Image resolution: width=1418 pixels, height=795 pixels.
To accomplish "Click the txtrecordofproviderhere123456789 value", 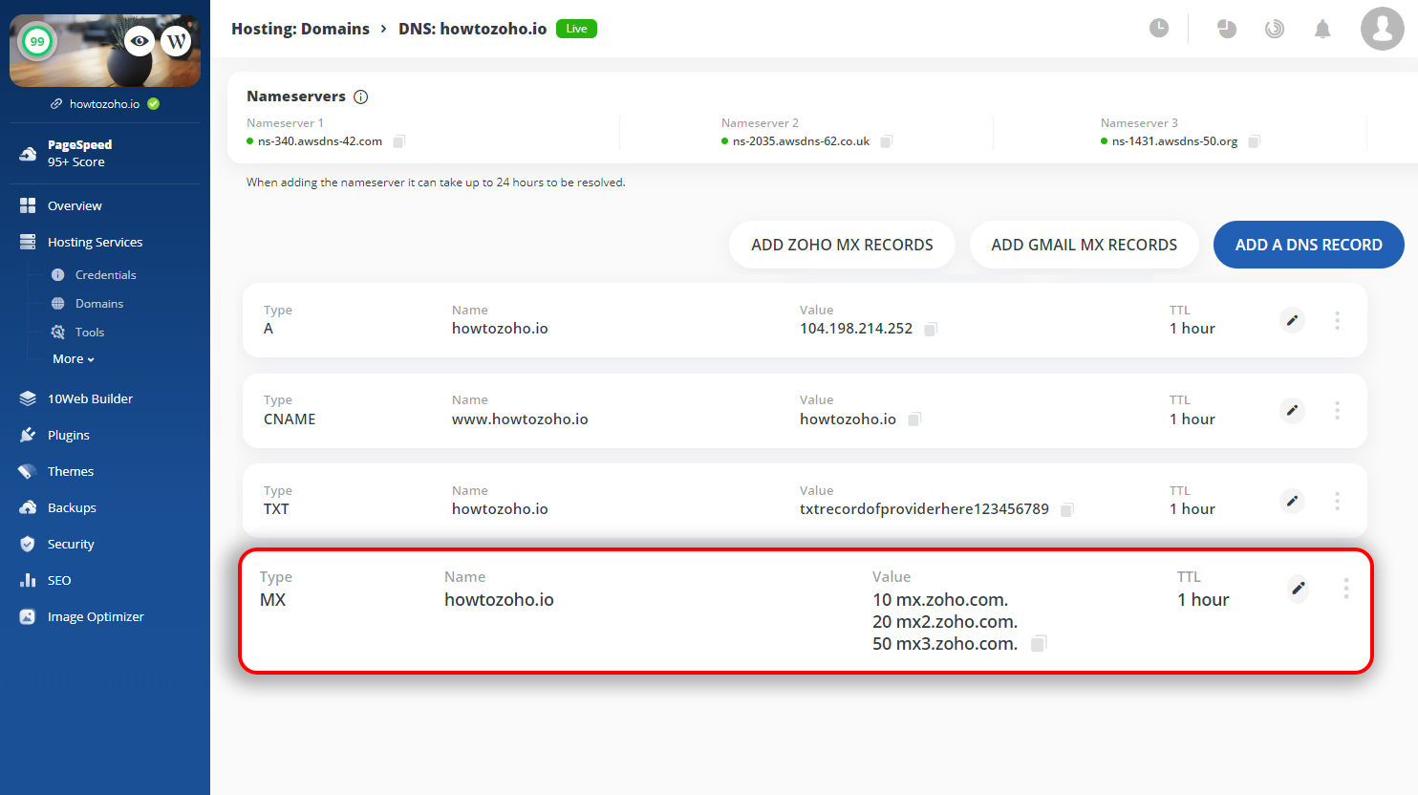I will click(924, 508).
